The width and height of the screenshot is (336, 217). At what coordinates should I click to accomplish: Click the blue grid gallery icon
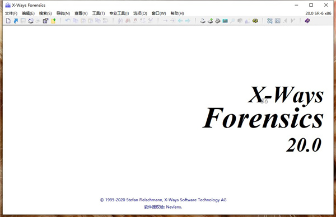pos(278,21)
